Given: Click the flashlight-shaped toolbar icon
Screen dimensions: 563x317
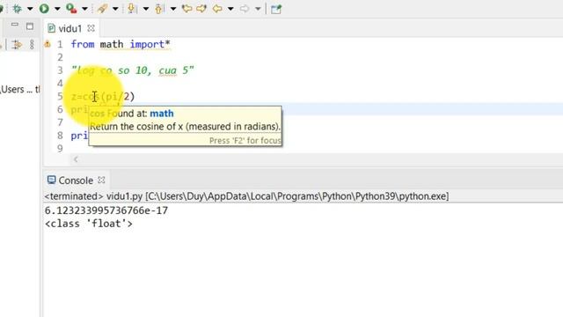Looking at the screenshot, I should click(x=102, y=9).
